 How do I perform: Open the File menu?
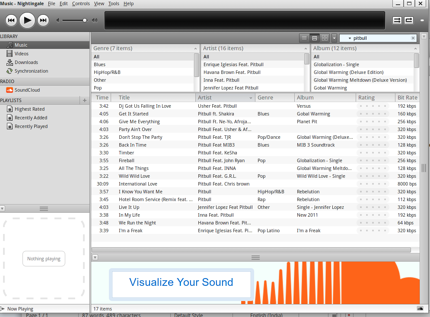pyautogui.click(x=51, y=3)
